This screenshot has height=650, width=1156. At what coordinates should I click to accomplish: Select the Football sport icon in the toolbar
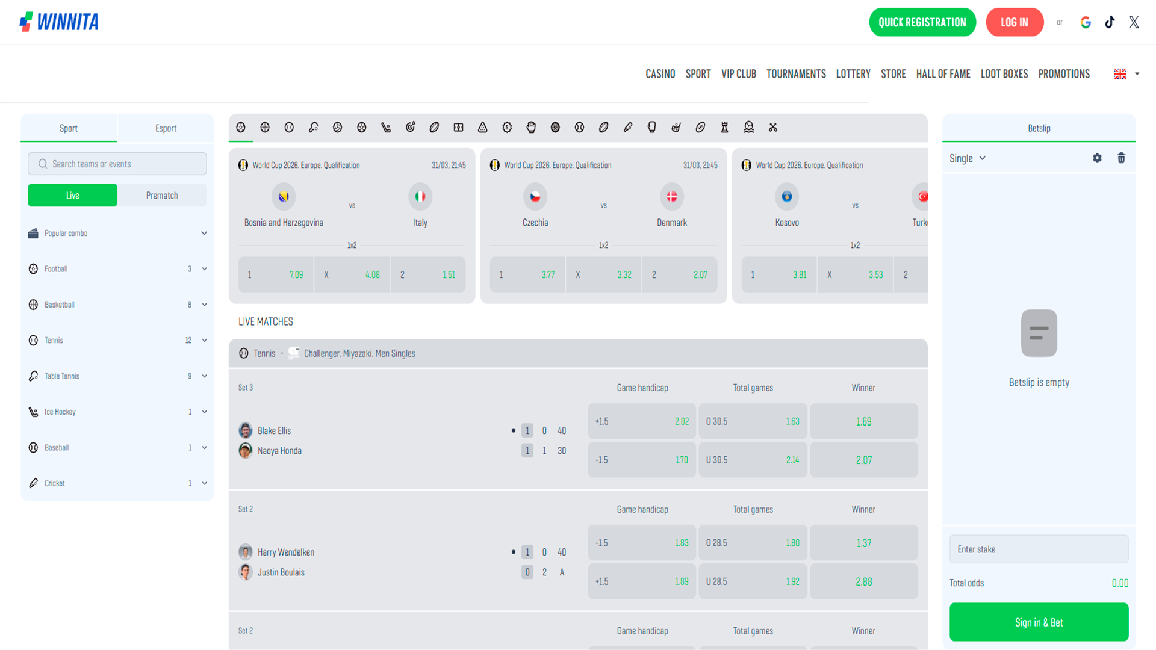click(241, 128)
